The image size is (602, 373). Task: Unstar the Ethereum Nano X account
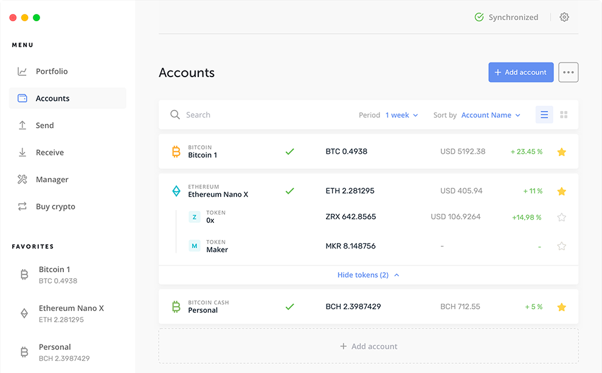[562, 191]
